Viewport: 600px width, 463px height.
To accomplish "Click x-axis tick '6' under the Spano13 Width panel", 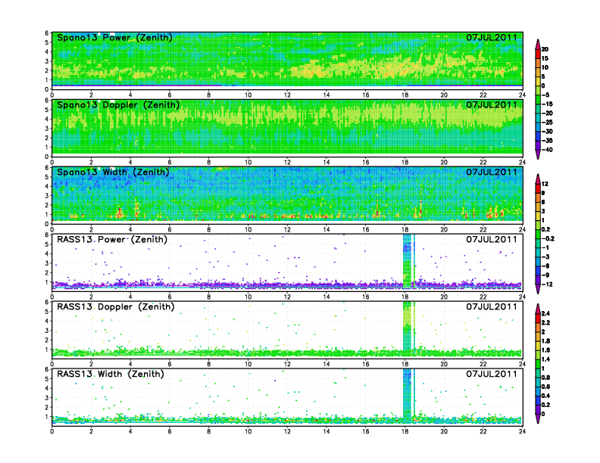I will pyautogui.click(x=170, y=229).
